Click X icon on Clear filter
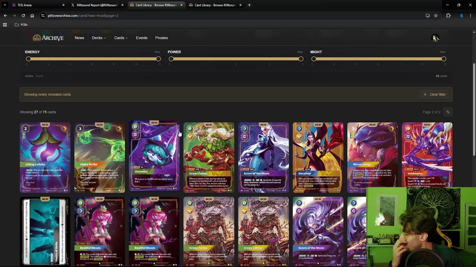This screenshot has width=476, height=267. point(425,95)
